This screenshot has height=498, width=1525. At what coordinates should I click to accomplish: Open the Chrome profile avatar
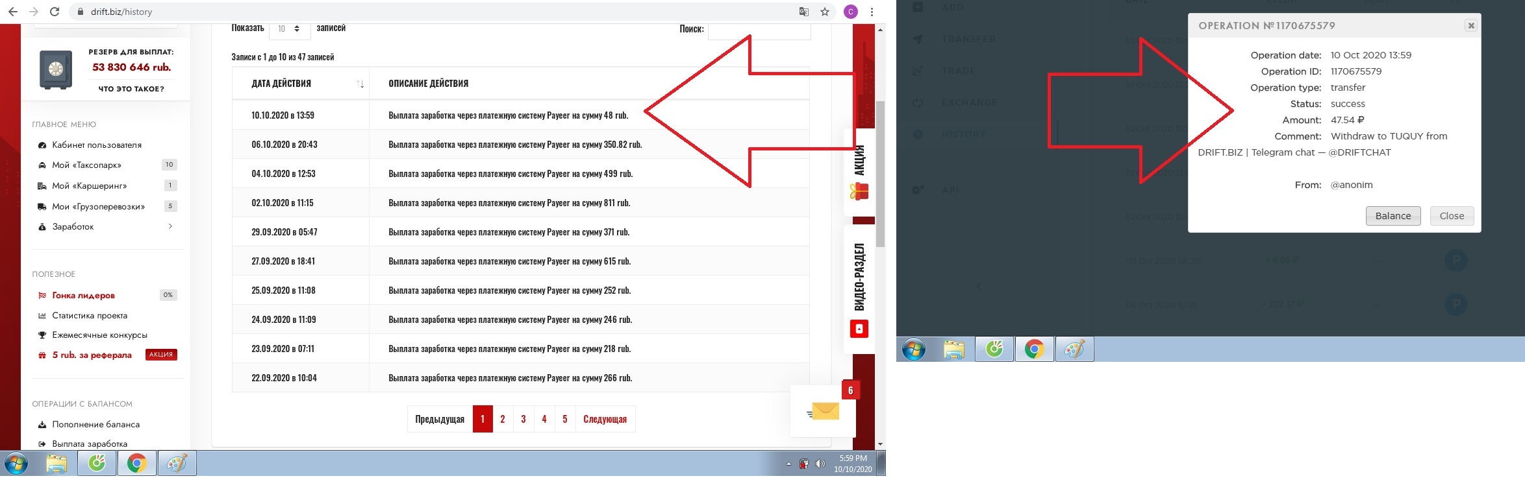point(850,12)
